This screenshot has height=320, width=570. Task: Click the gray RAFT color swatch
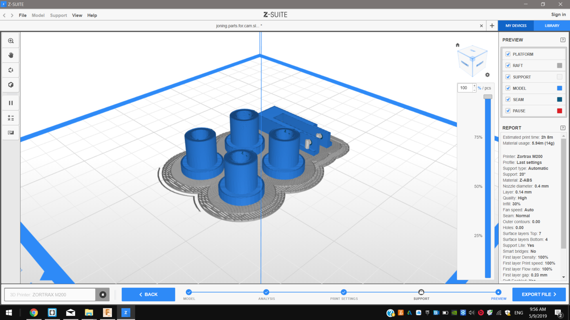(560, 65)
